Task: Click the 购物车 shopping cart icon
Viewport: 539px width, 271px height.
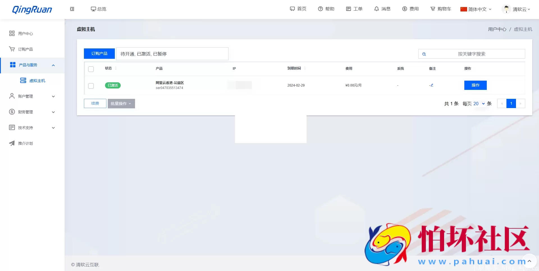Action: coord(440,9)
